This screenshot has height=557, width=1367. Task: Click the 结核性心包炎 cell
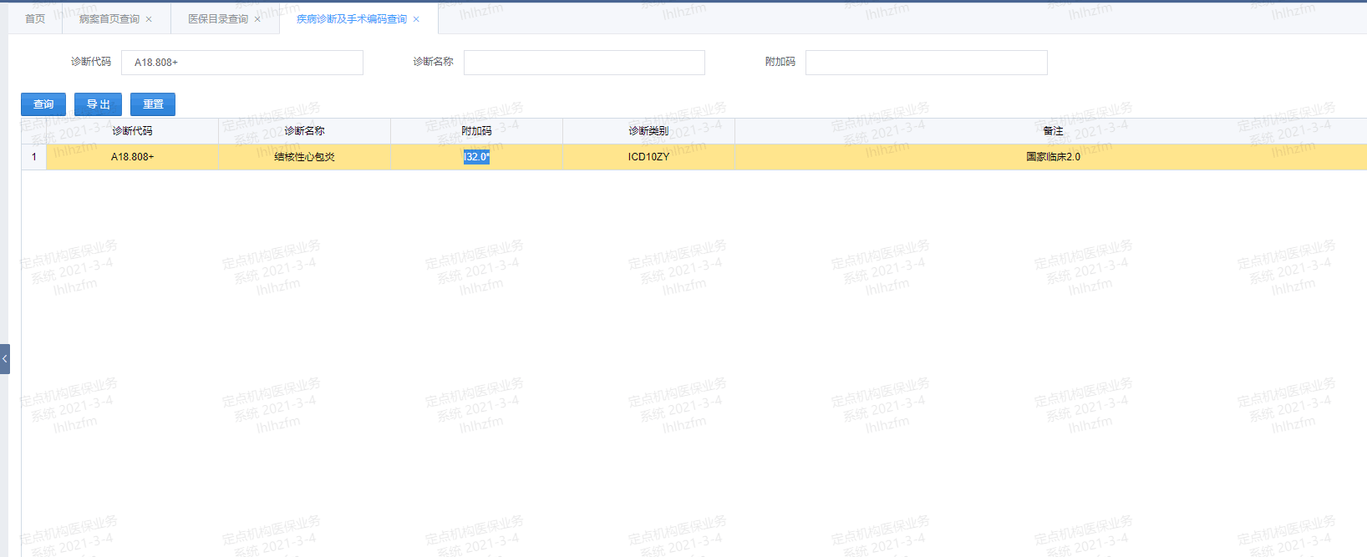click(x=304, y=157)
